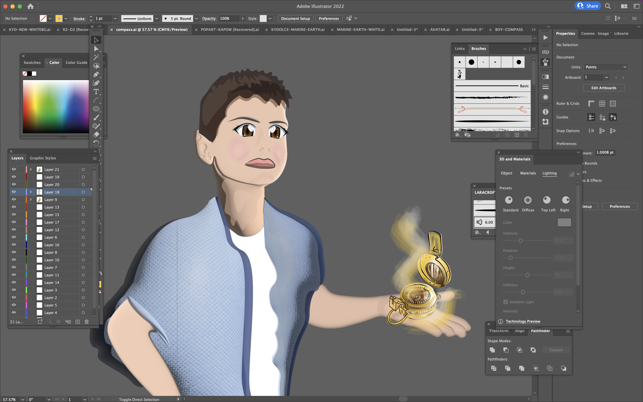Viewport: 643px width, 402px height.
Task: Show rulers icon in Ruler & Grids
Action: 591,104
